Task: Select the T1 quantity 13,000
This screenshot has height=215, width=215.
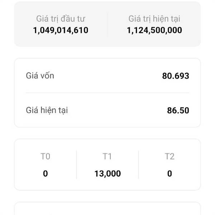Action: coord(107,174)
